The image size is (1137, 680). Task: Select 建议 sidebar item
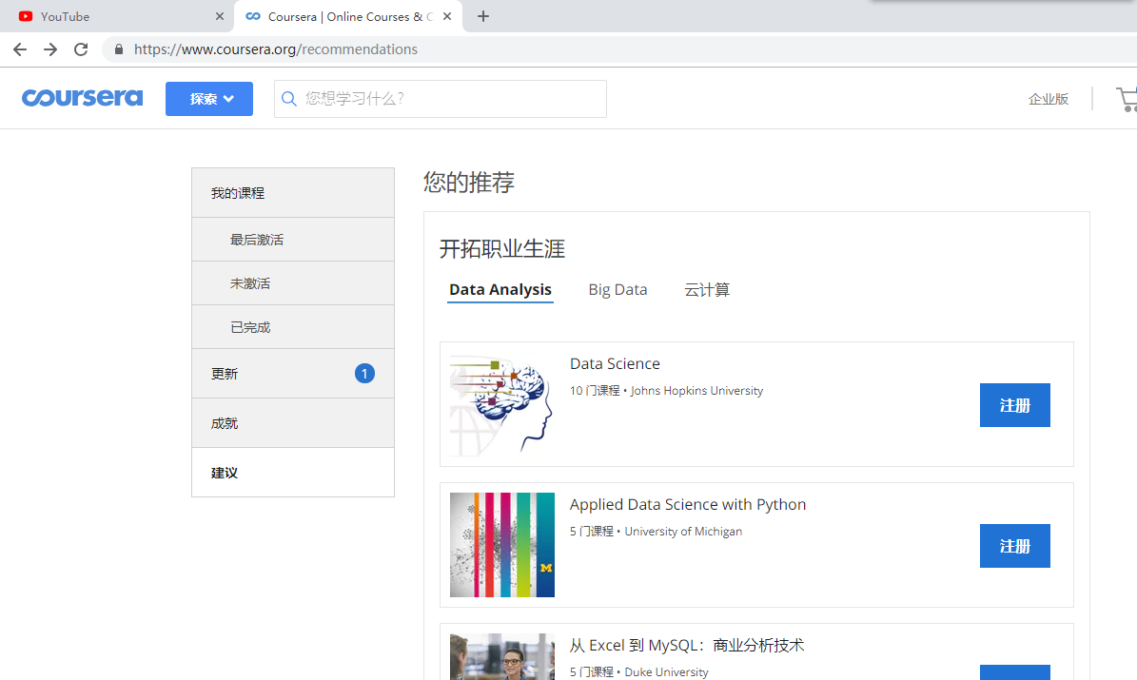[293, 473]
